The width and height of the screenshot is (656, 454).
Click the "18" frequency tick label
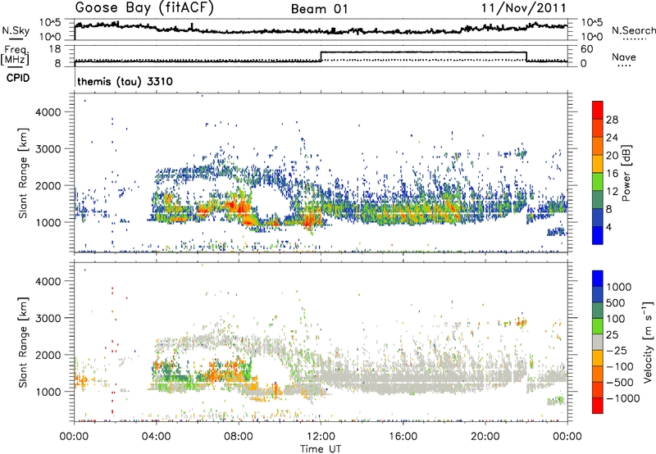(56, 49)
